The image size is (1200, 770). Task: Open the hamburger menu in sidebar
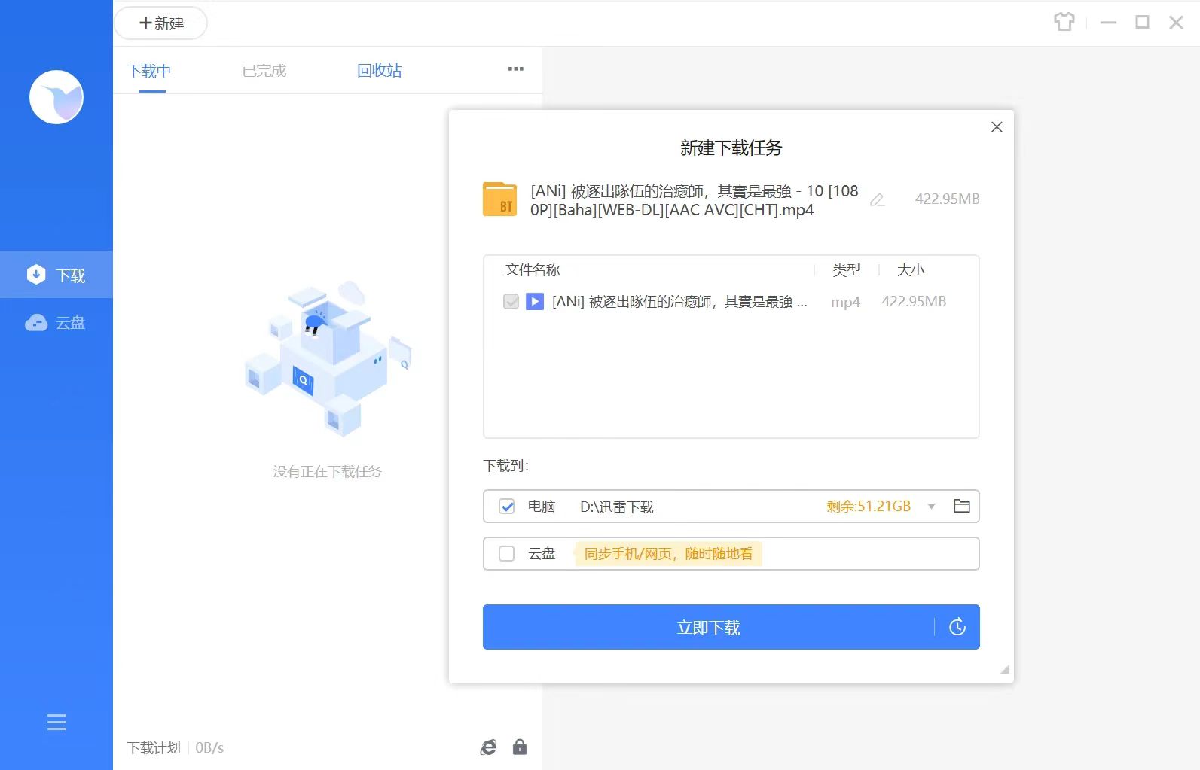click(x=56, y=723)
